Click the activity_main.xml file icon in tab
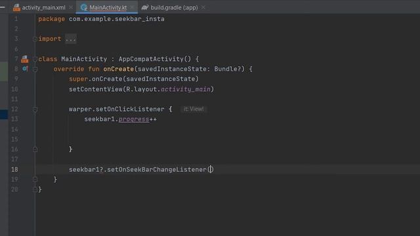The height and width of the screenshot is (236, 420). pyautogui.click(x=16, y=7)
